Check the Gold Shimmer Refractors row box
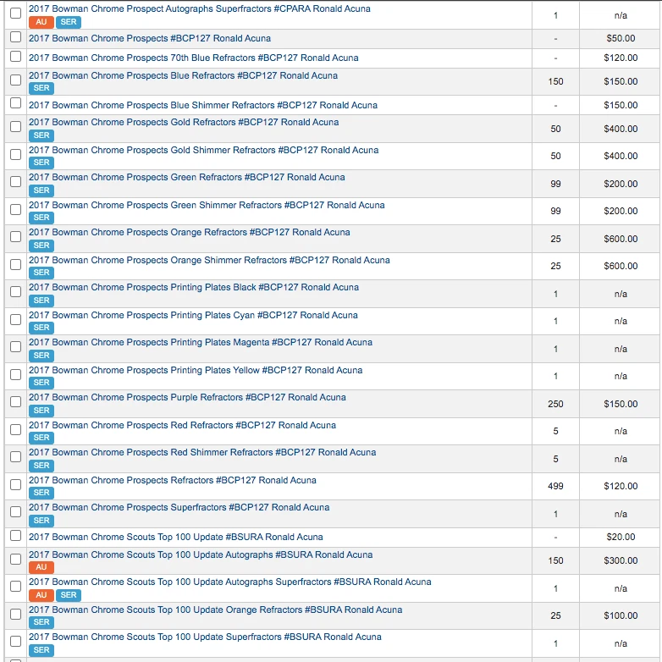Image resolution: width=662 pixels, height=662 pixels. pos(15,155)
